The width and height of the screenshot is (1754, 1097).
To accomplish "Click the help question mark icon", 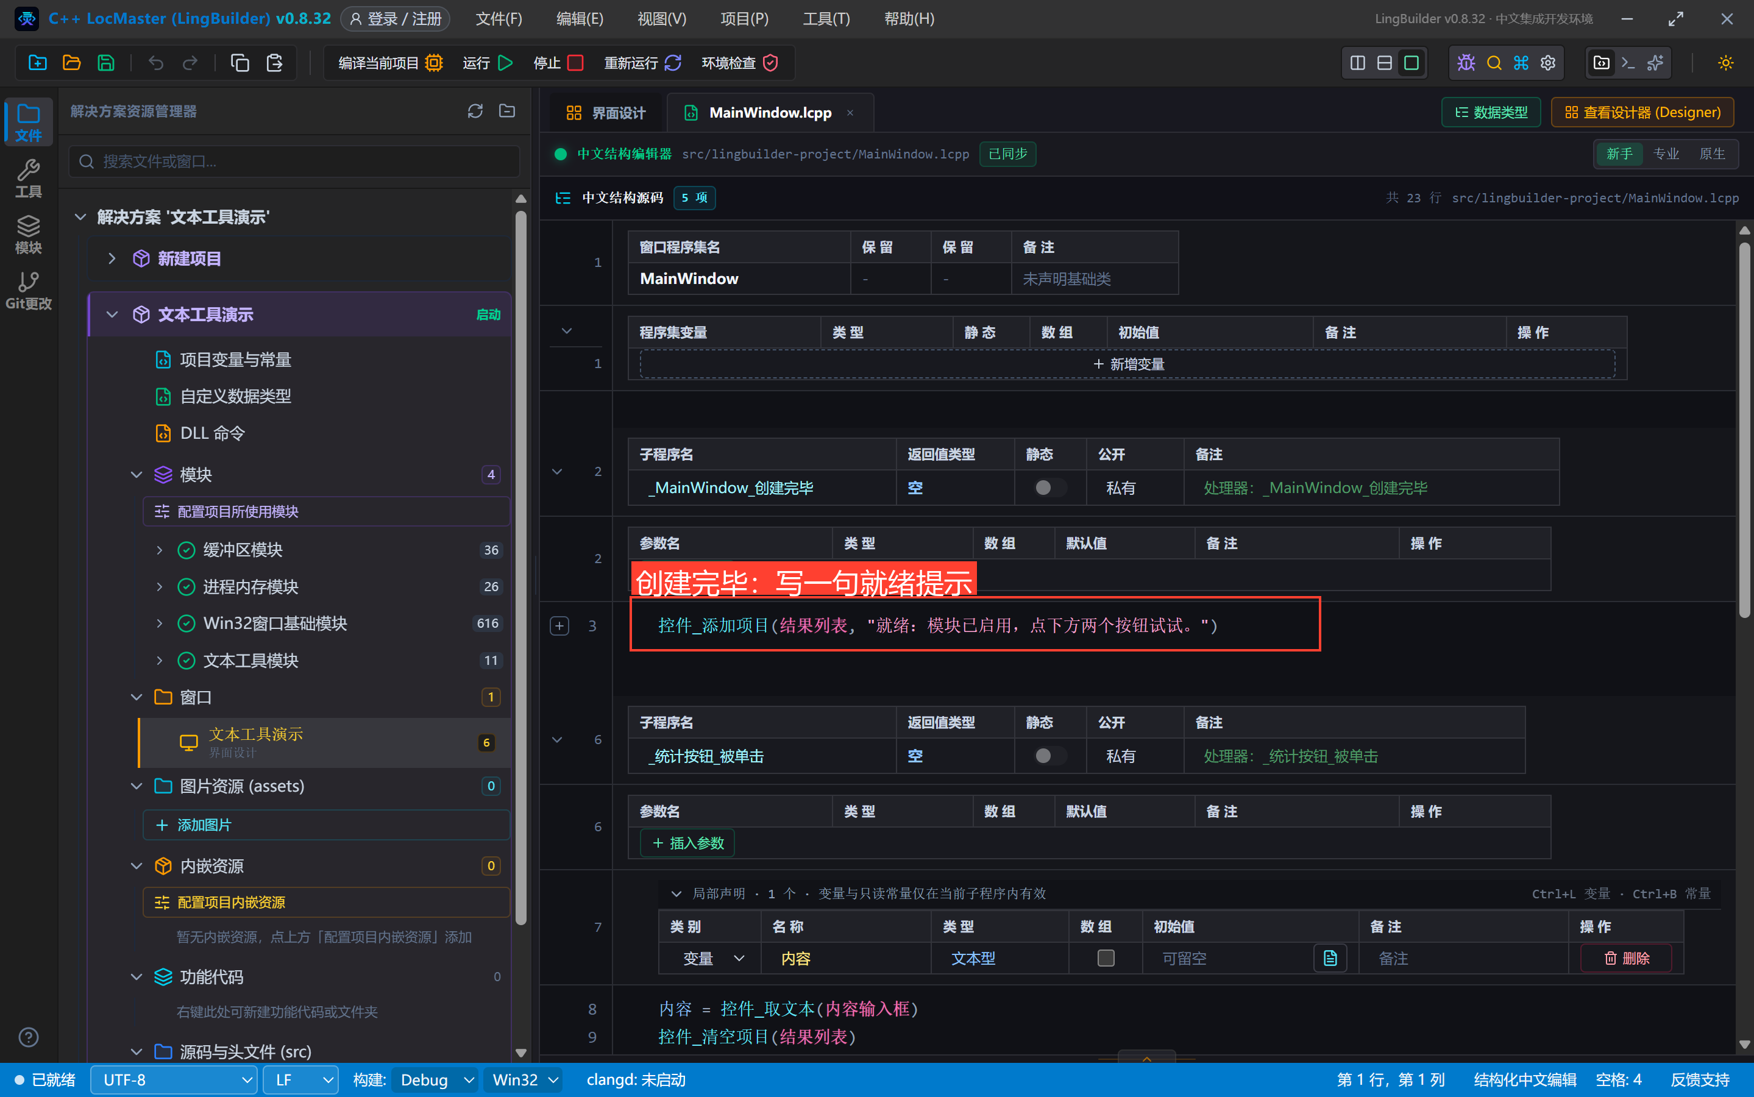I will (28, 1037).
